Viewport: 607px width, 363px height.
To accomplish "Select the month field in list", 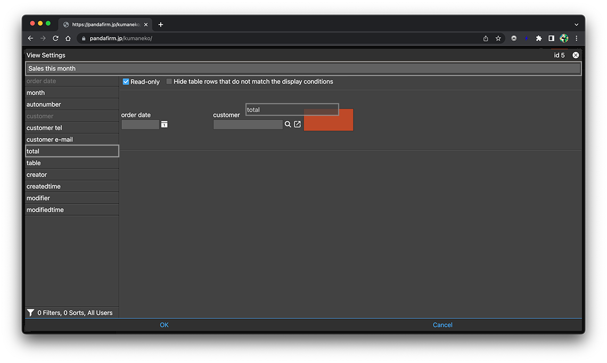I will 72,93.
